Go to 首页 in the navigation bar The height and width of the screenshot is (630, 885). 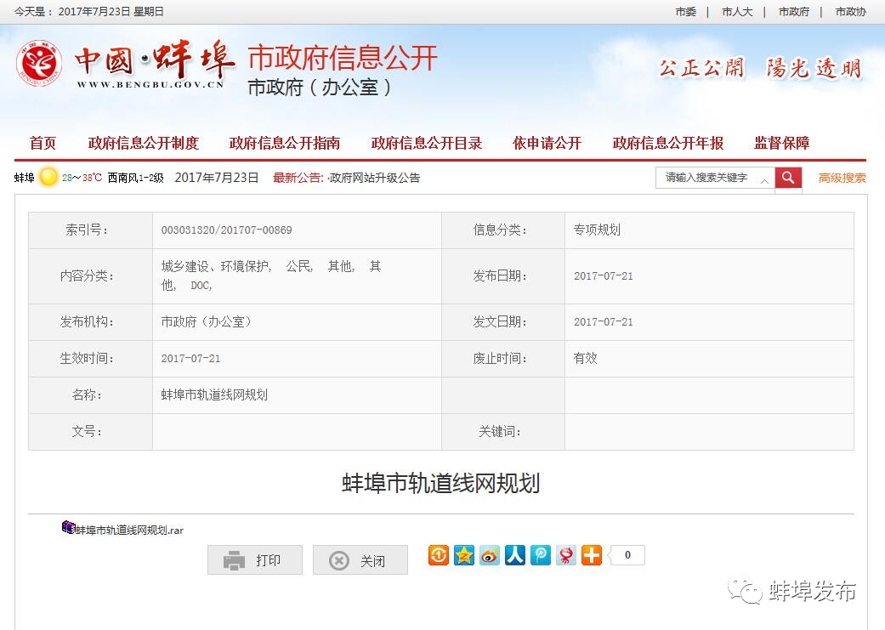point(43,143)
